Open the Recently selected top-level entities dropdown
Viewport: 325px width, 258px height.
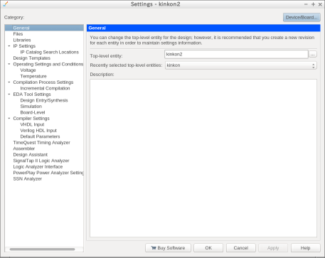tap(241, 65)
